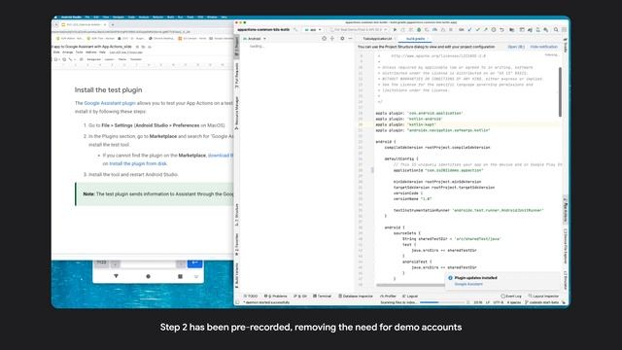
Task: Click the 4 spaces indent selector
Action: pyautogui.click(x=514, y=302)
